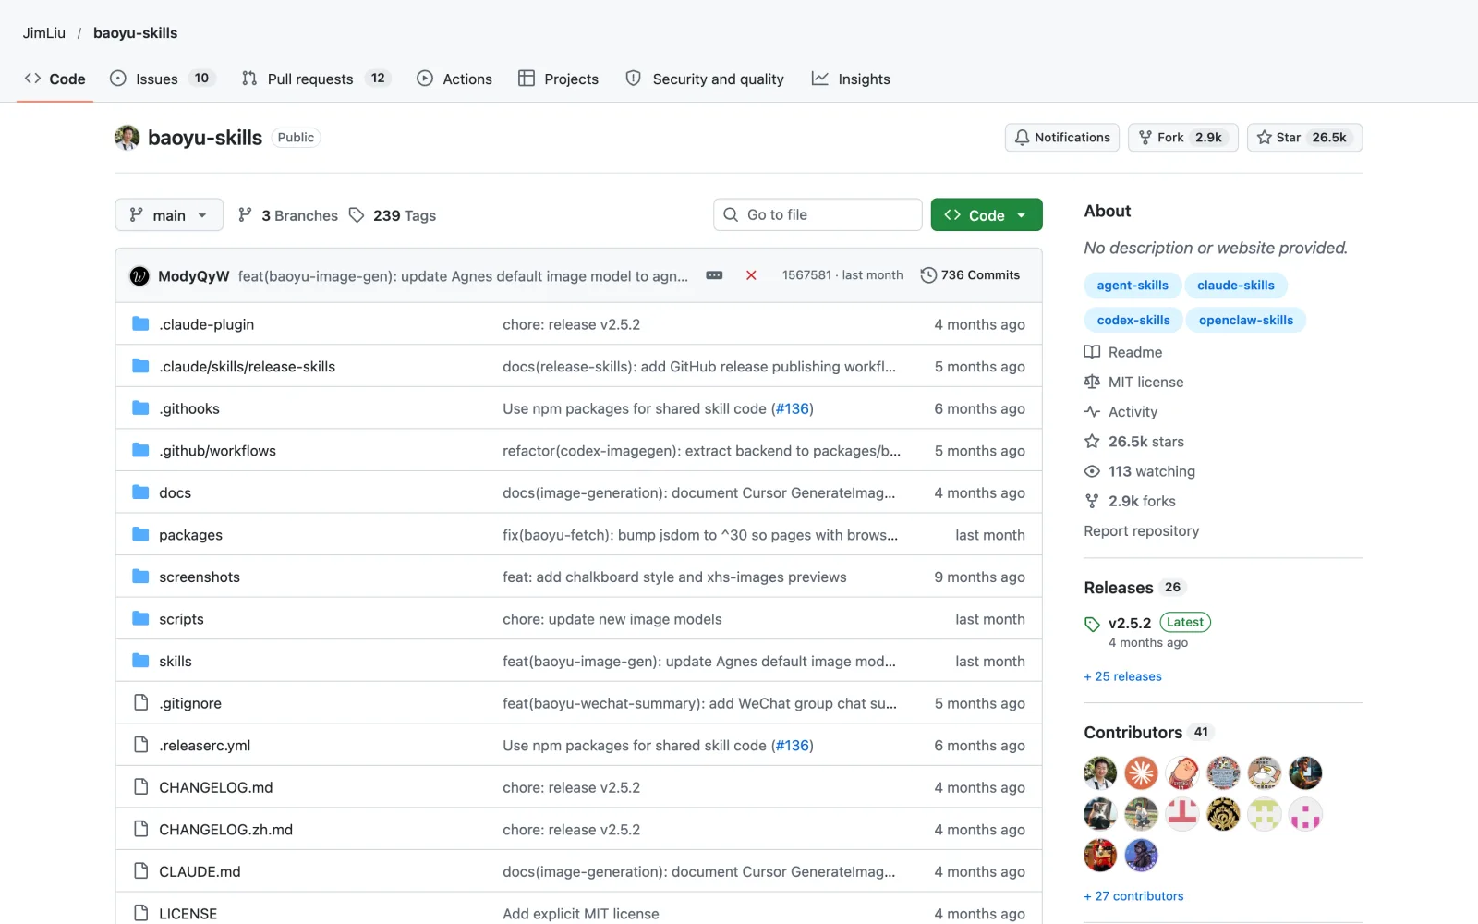Click the skills folder icon
Viewport: 1478px width, 924px height.
[140, 661]
